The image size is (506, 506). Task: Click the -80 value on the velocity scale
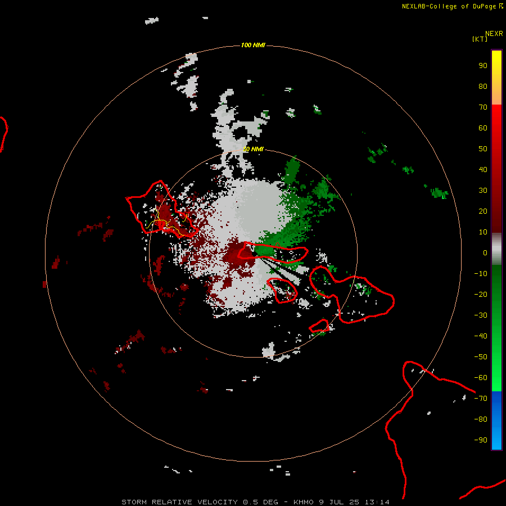(481, 419)
